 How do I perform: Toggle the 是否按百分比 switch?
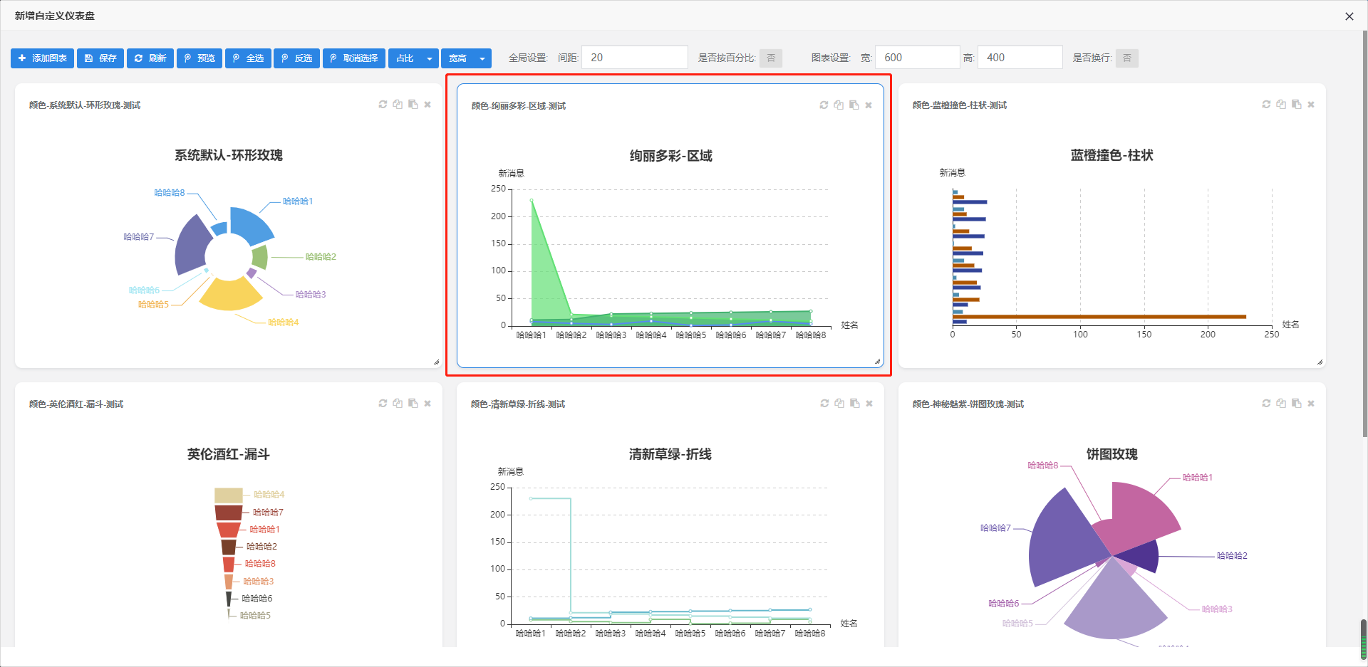tap(771, 58)
